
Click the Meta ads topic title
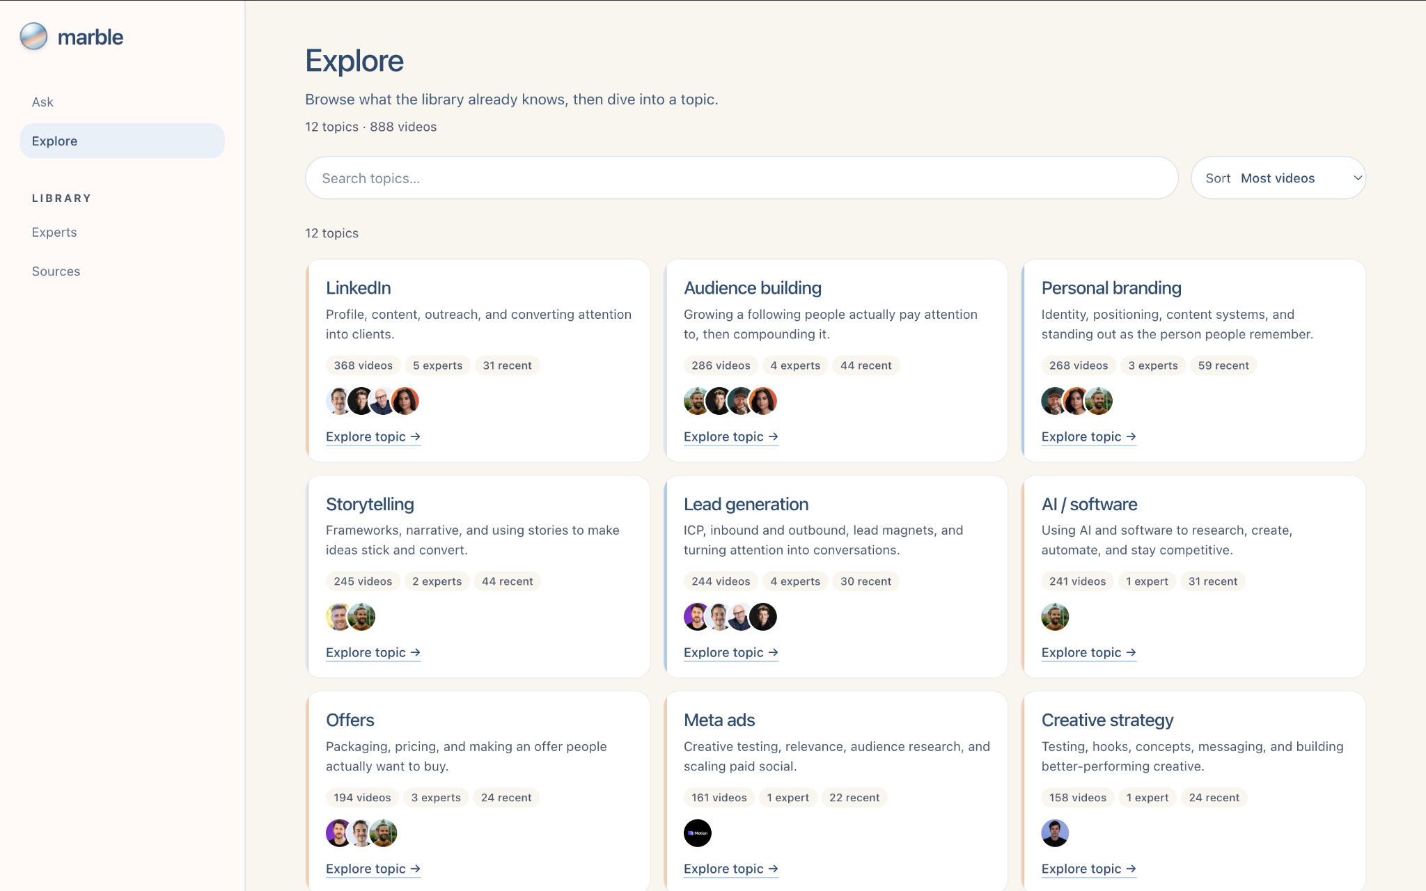pos(719,720)
